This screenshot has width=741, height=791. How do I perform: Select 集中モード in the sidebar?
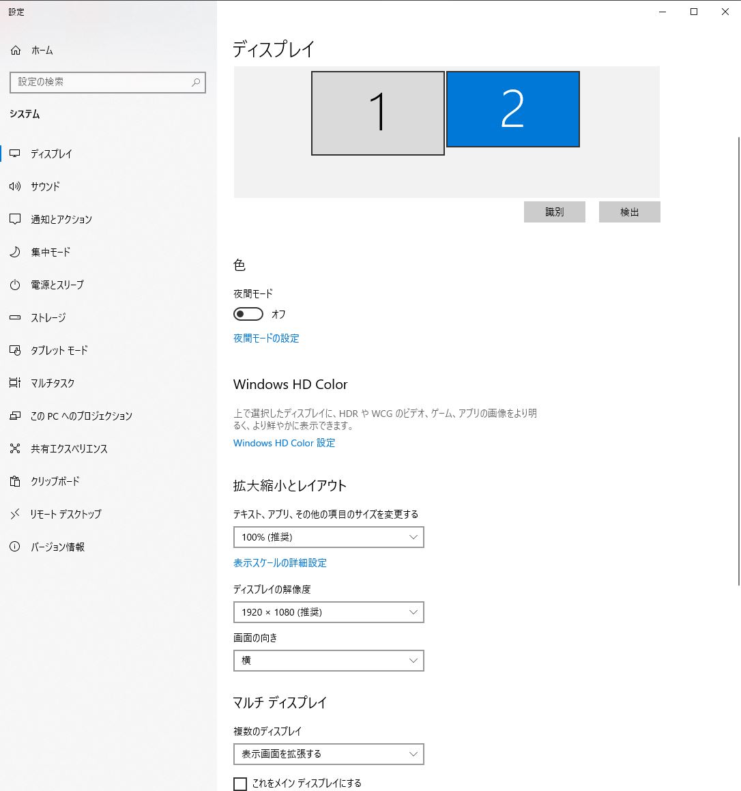(108, 252)
